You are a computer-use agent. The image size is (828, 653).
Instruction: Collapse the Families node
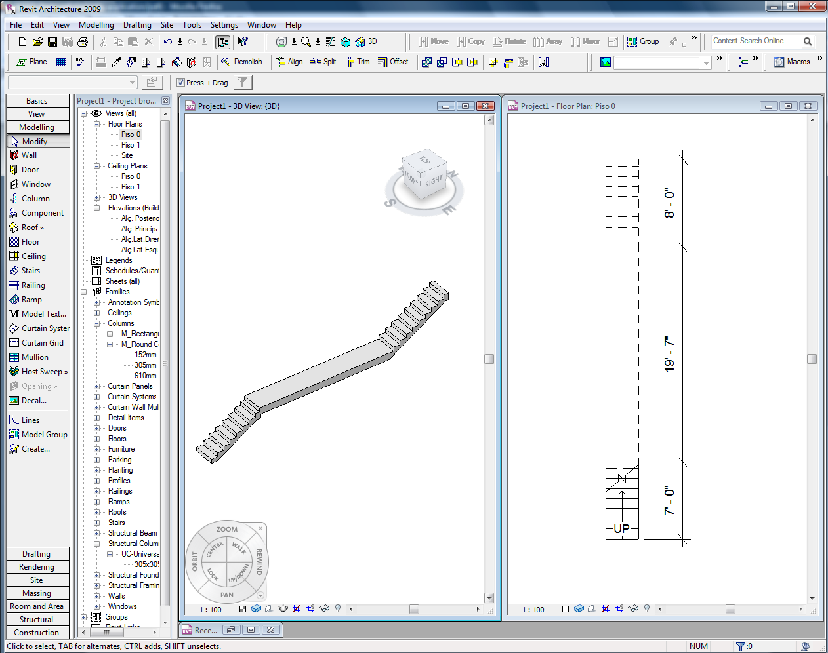(x=84, y=292)
